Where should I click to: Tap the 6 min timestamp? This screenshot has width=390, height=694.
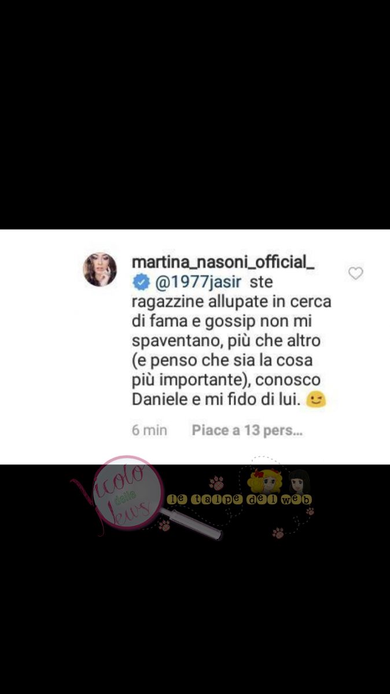[150, 430]
